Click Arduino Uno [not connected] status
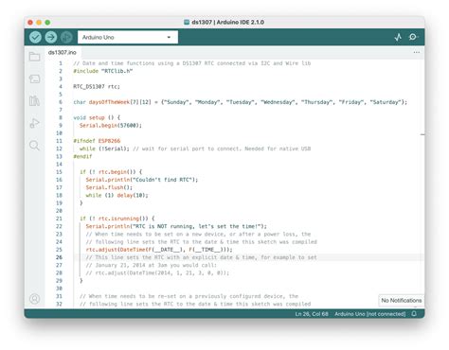This screenshot has height=350, width=449. point(370,314)
